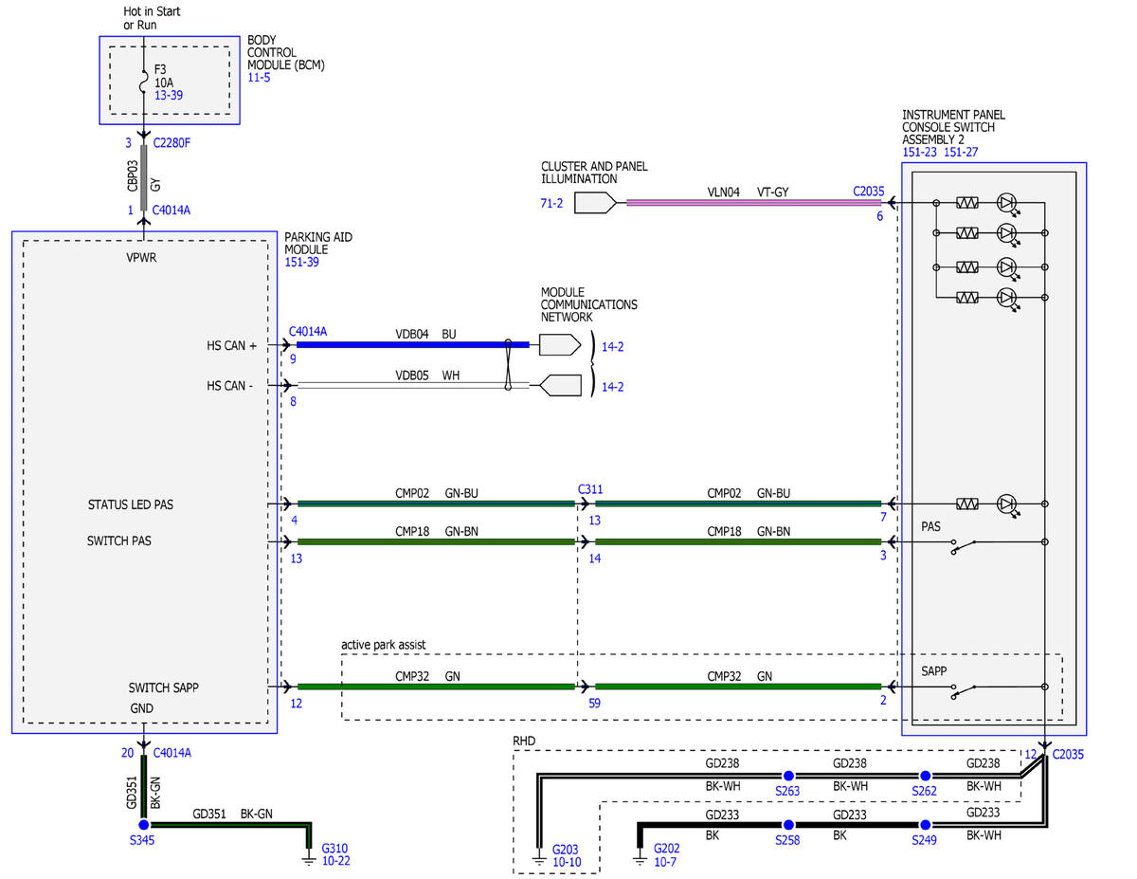Click the green CMP32 GN wire

(436, 686)
